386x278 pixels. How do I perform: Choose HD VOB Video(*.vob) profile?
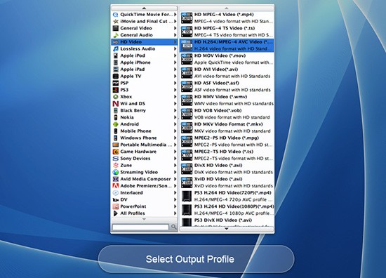click(227, 114)
